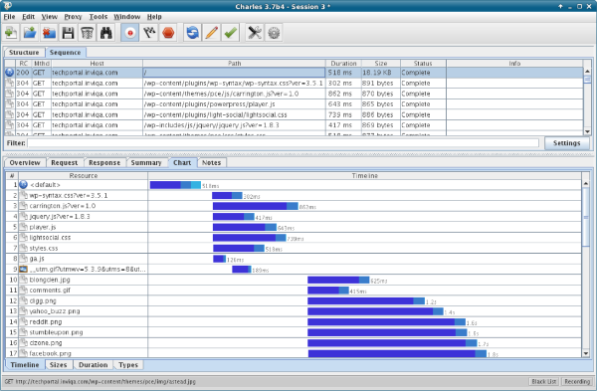Click inside the Filter text field
The height and width of the screenshot is (391, 597).
coord(283,143)
